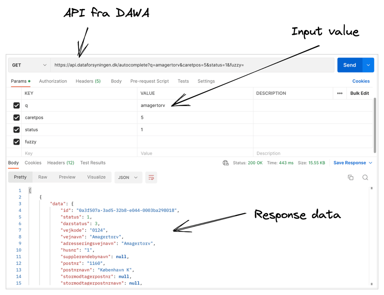This screenshot has height=295, width=384.
Task: Open the Settings tab
Action: coord(206,81)
